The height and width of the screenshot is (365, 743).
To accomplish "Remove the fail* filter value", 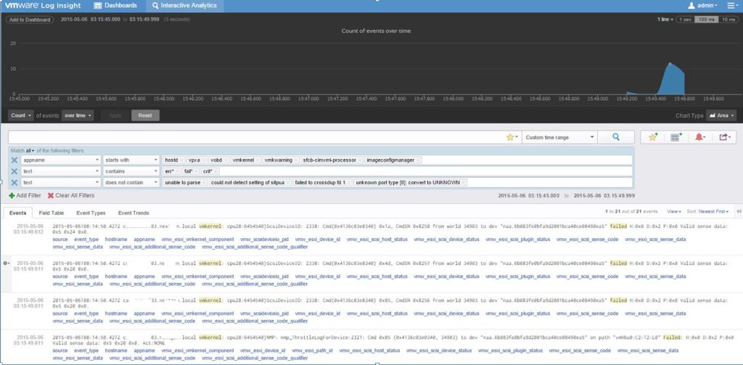I will coord(196,171).
